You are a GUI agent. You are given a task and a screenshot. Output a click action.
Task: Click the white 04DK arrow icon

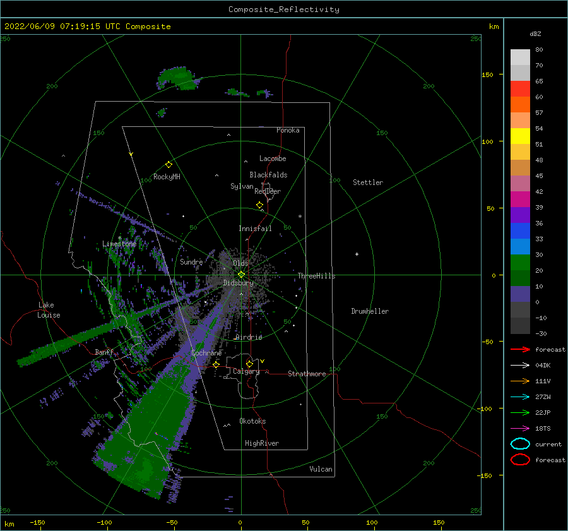[x=520, y=365]
